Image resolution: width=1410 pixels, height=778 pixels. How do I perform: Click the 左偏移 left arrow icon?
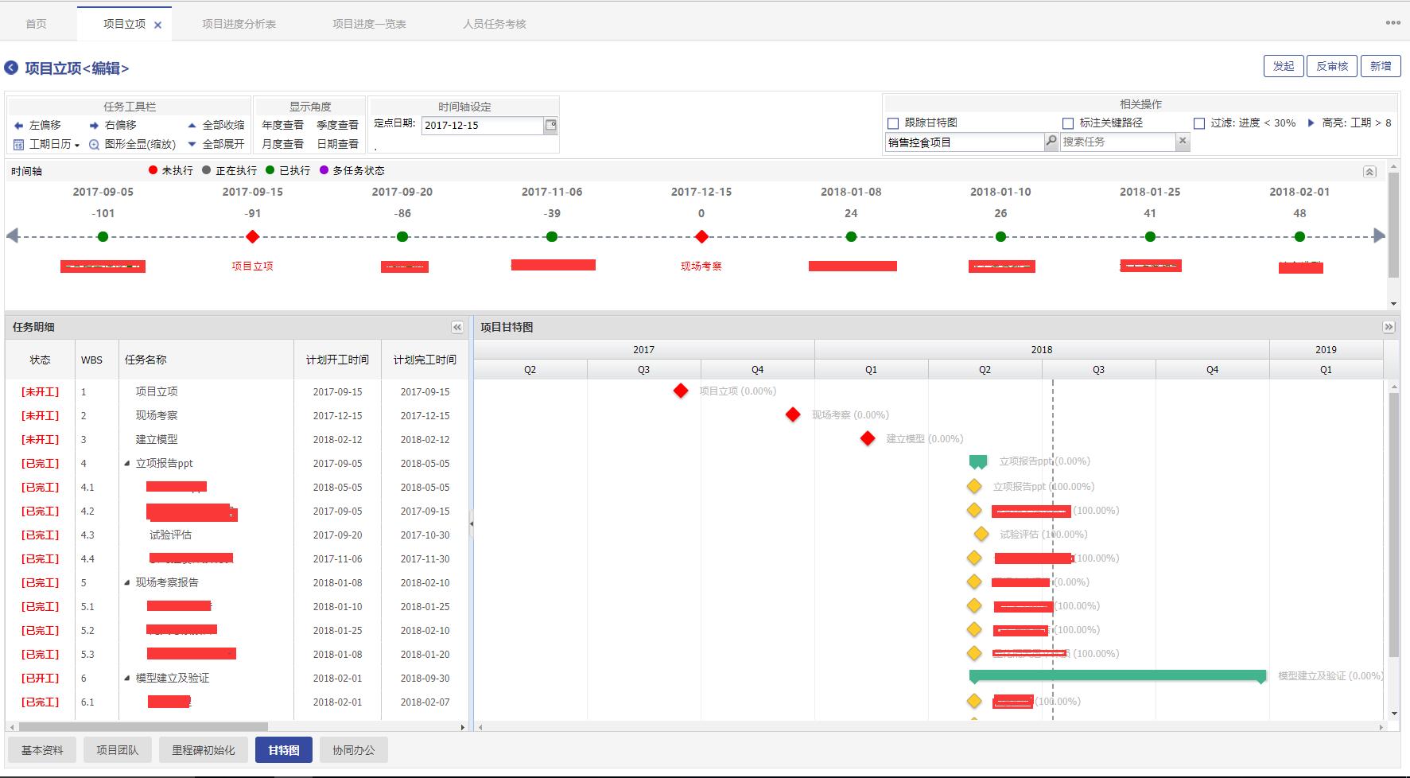(x=19, y=126)
